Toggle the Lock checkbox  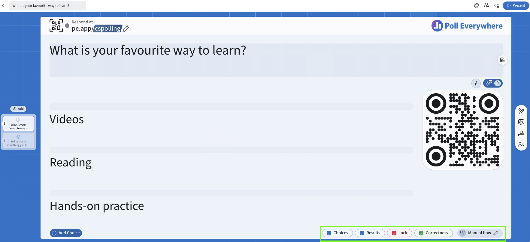(x=394, y=233)
